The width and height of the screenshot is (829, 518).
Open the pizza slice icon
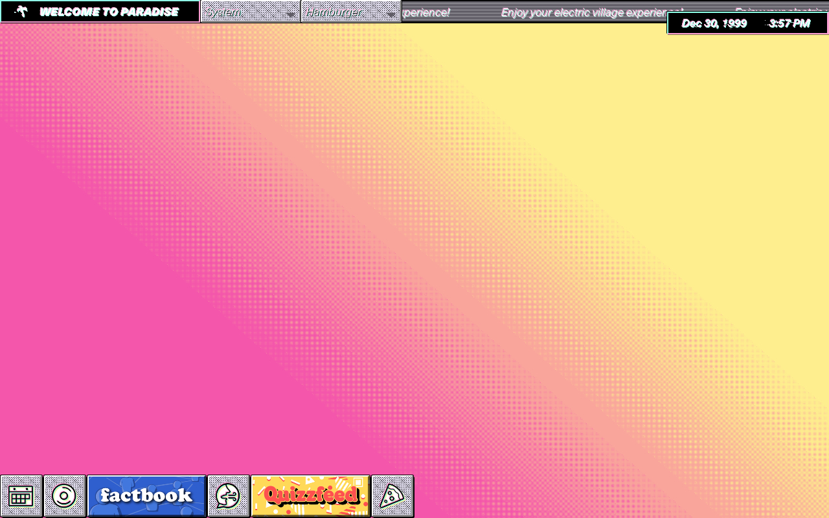click(392, 496)
